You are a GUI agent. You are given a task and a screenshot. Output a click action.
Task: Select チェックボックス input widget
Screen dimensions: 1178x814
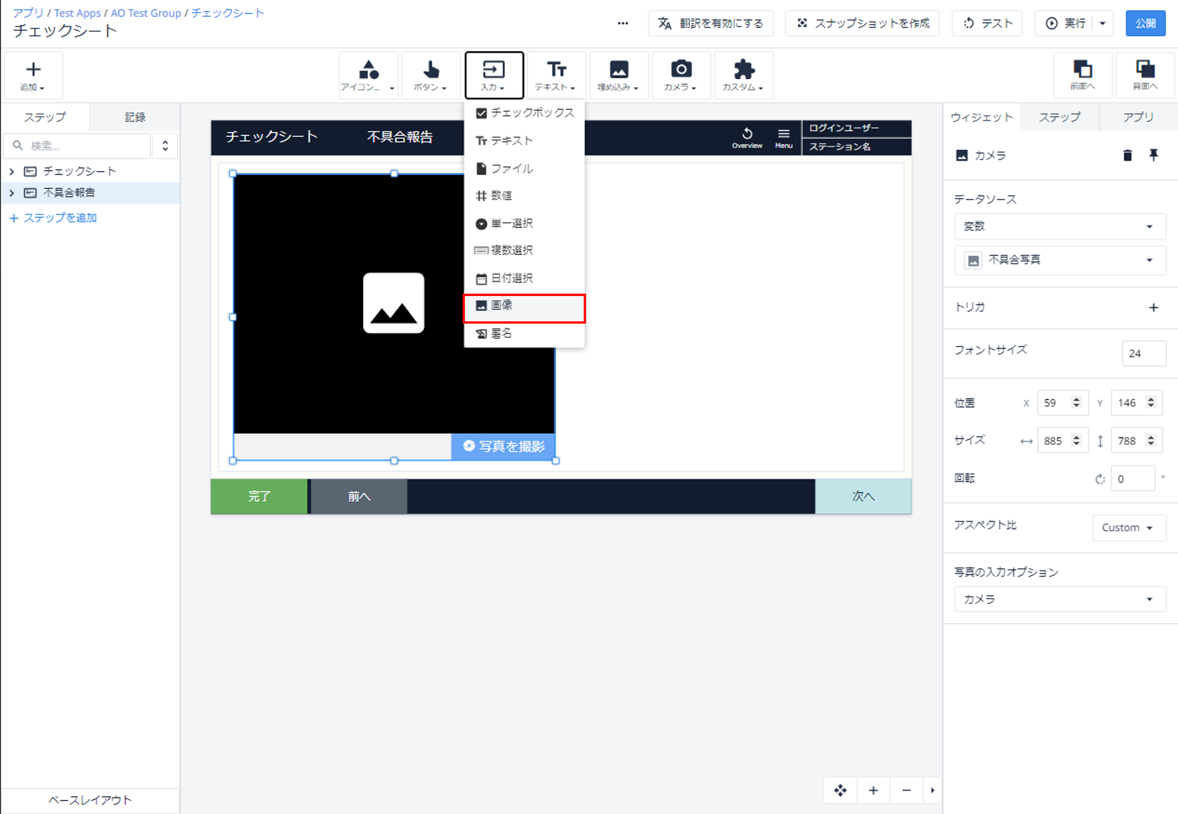(x=524, y=113)
